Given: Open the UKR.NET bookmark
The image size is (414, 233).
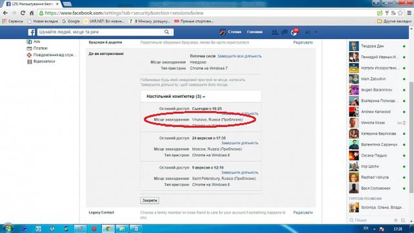Looking at the screenshot, I should click(103, 21).
